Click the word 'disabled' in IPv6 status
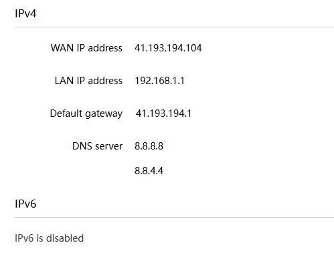Image resolution: width=334 pixels, height=259 pixels. pos(65,238)
